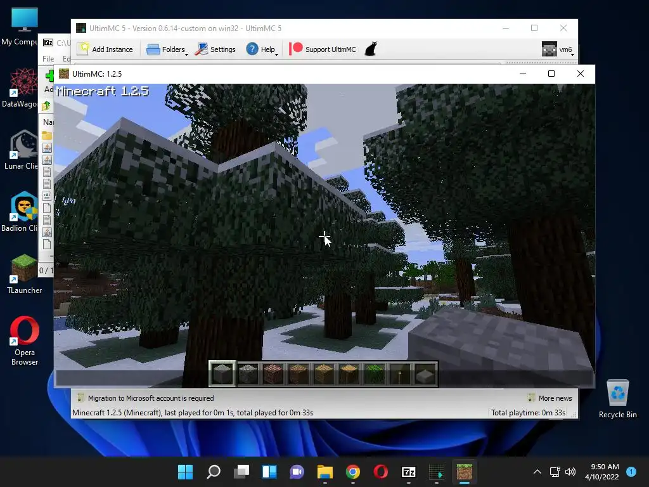Screen dimensions: 649x487
Task: Open TLauncher desktop shortcut
Action: point(25,274)
